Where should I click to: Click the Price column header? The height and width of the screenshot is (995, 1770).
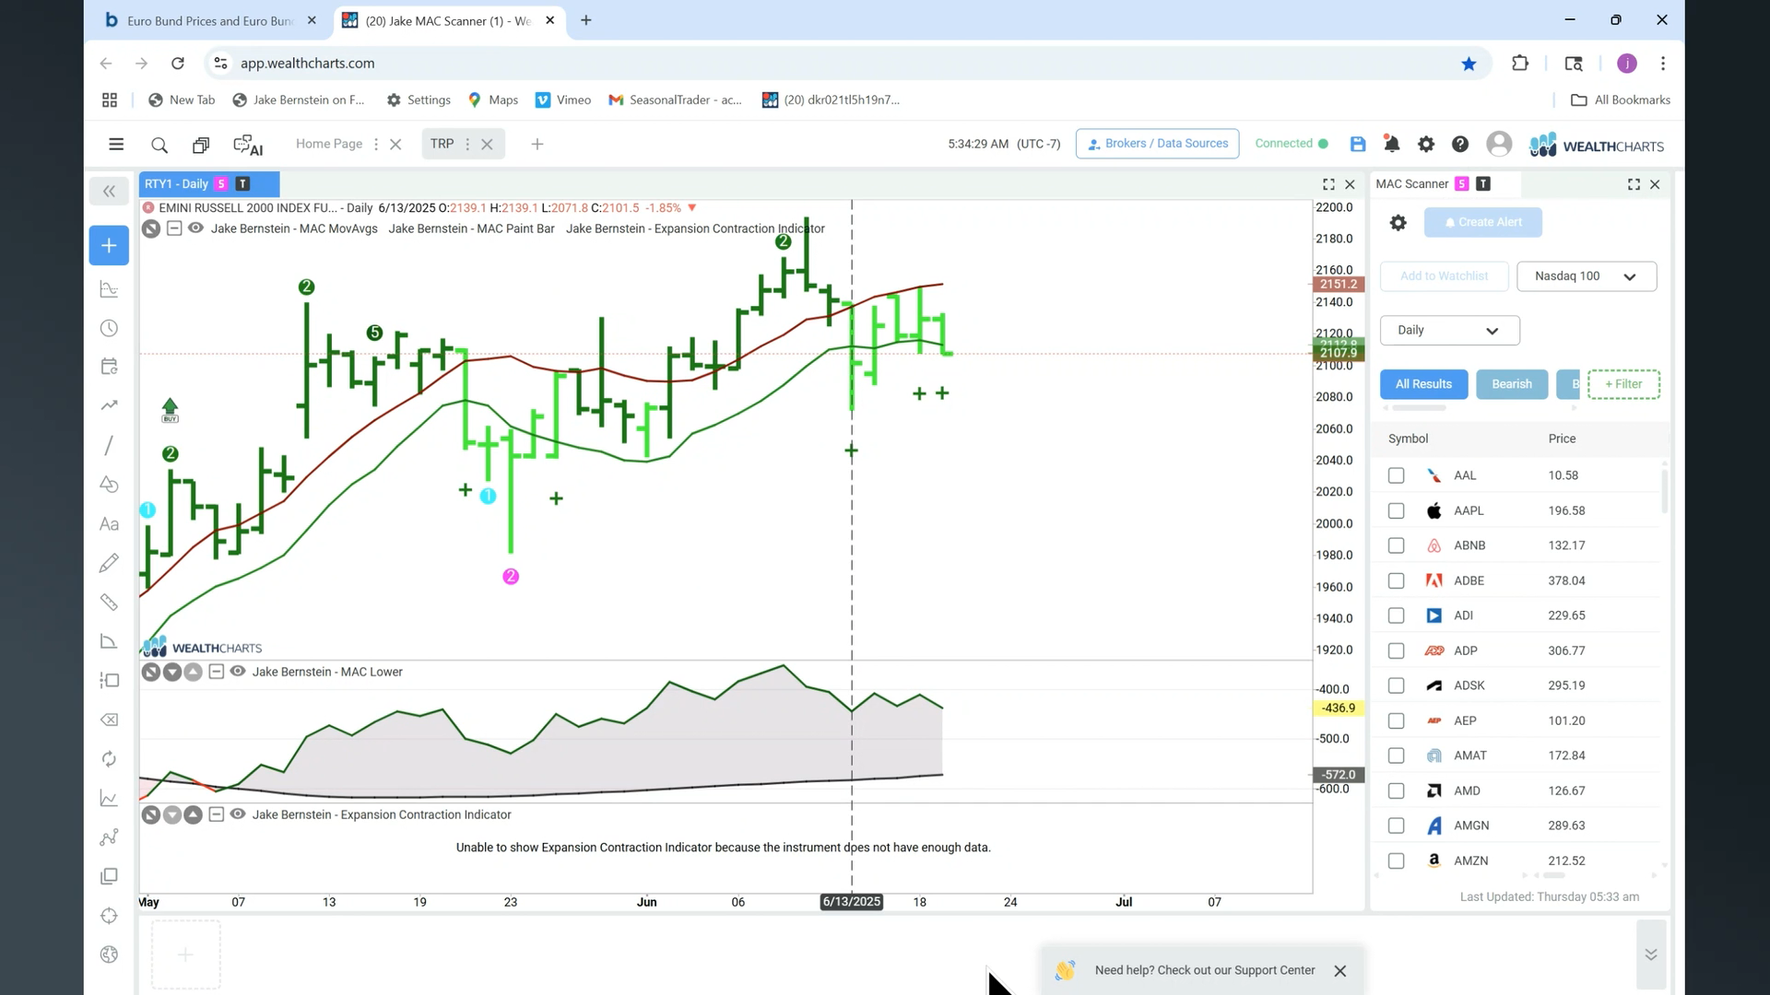[x=1562, y=439]
